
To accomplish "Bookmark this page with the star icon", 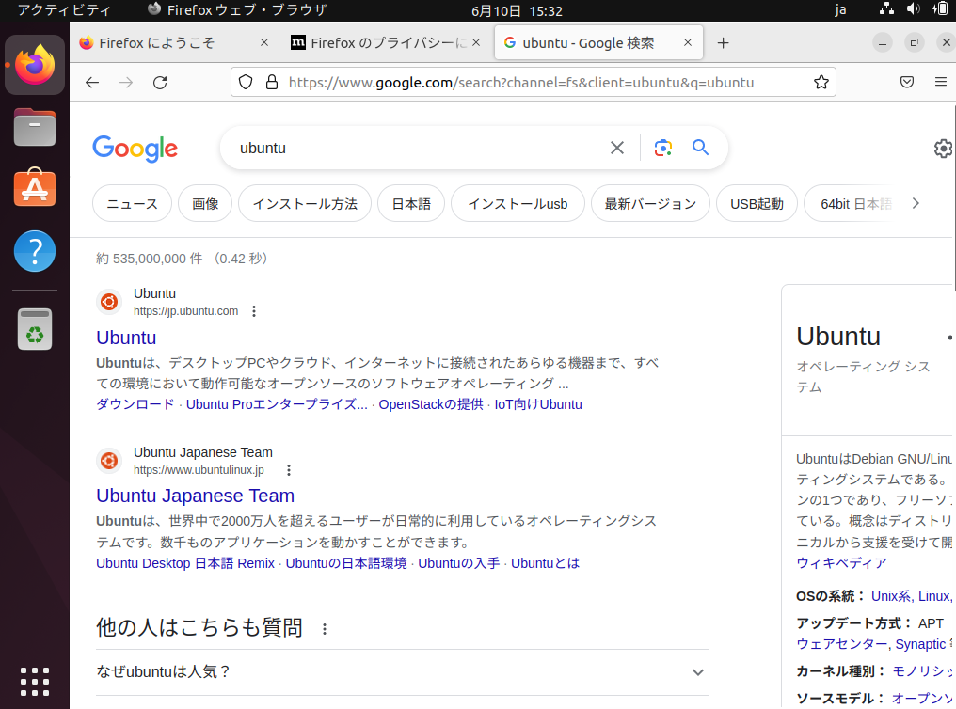I will pos(821,82).
